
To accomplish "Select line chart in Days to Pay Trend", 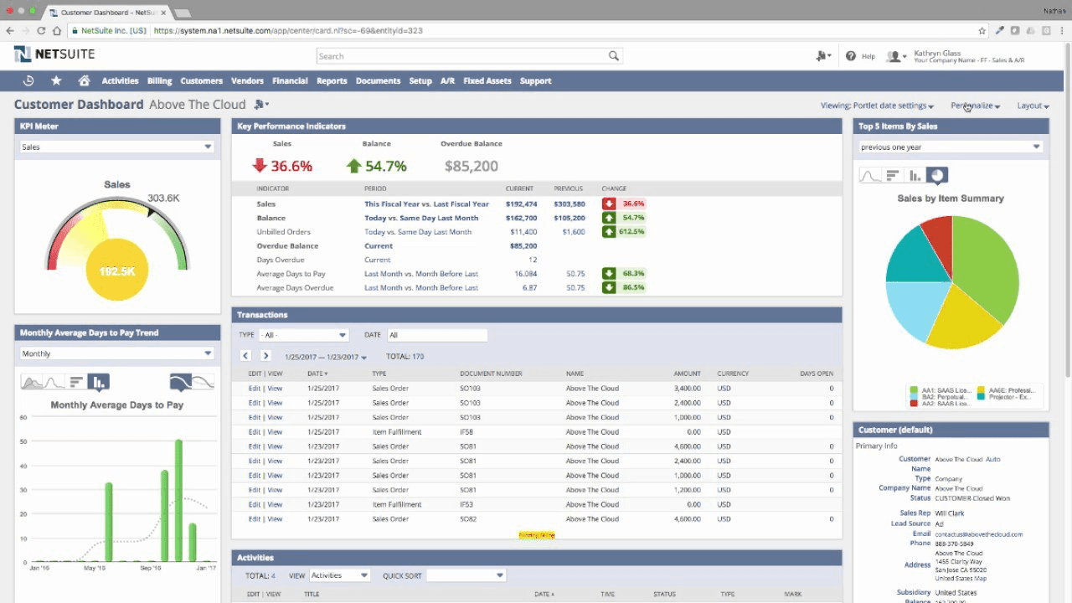I will pos(54,383).
